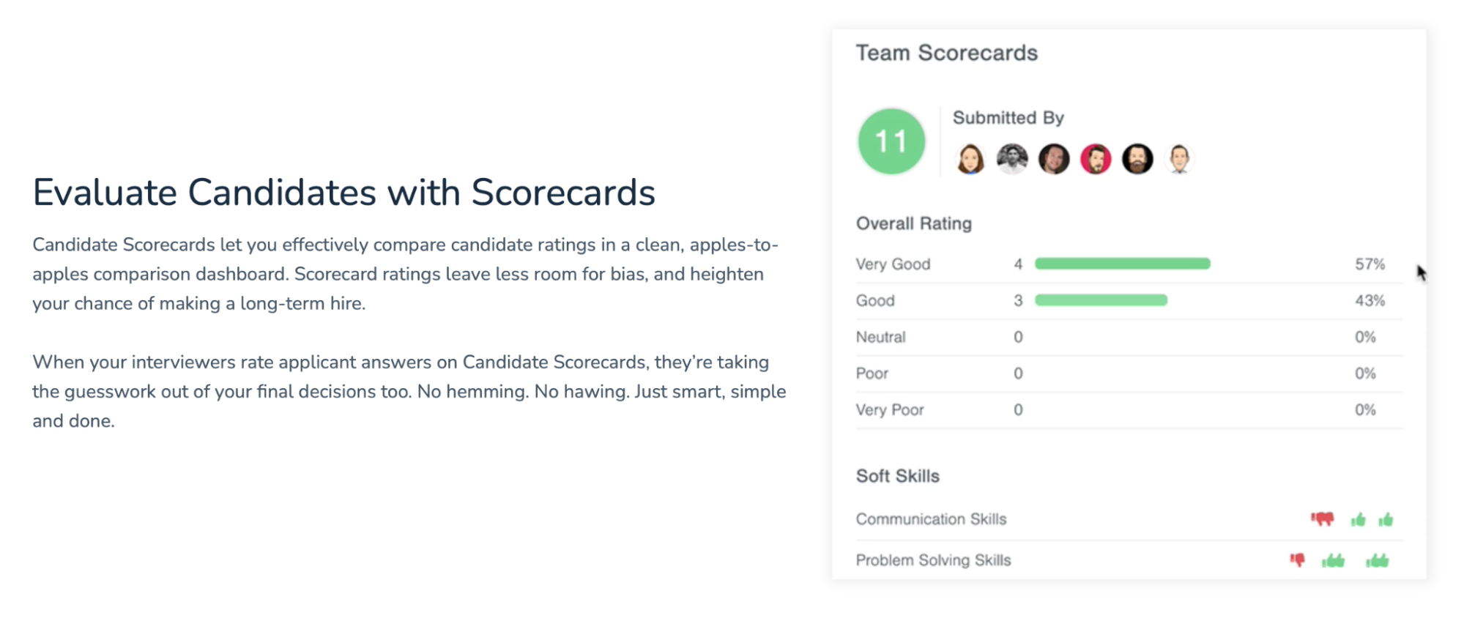The height and width of the screenshot is (621, 1464).
Task: Click the 57% value for Very Good
Action: tap(1370, 264)
